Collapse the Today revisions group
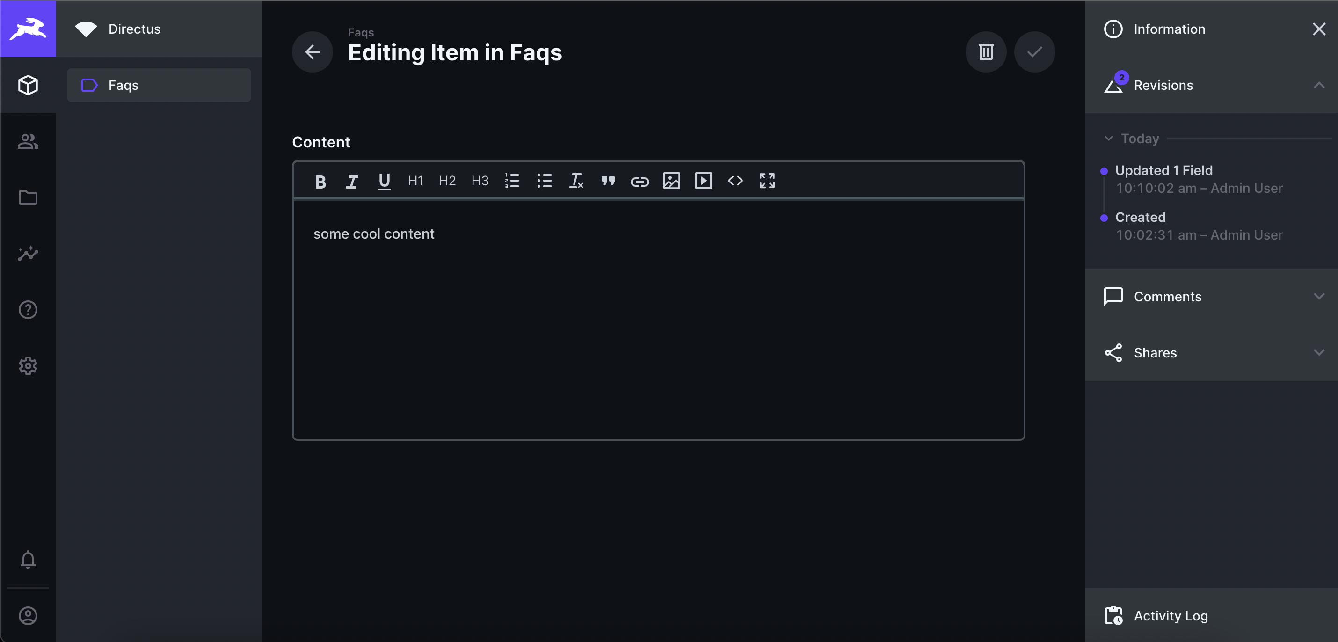 tap(1108, 138)
